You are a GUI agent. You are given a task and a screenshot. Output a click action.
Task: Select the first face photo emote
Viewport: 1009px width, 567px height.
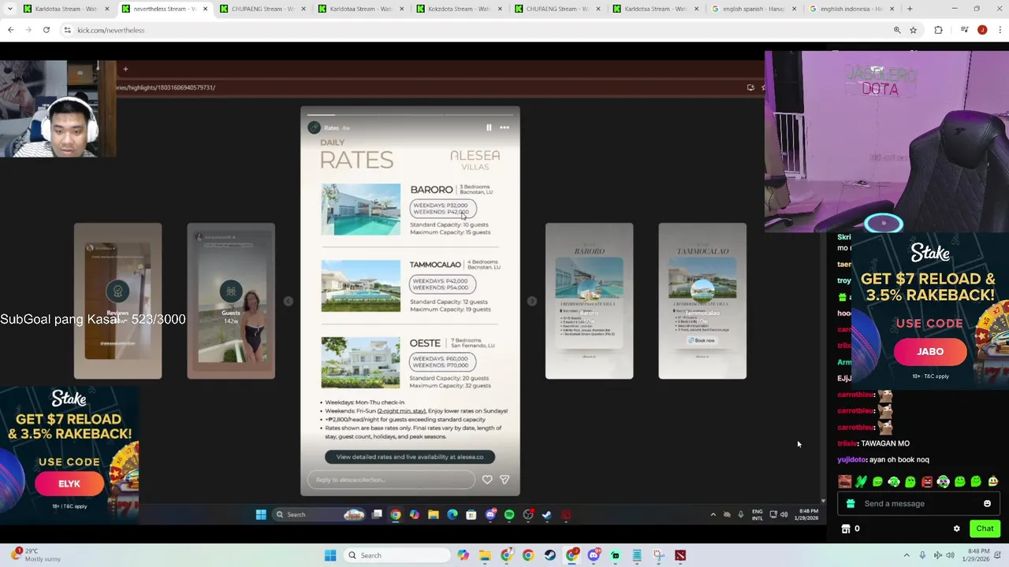pyautogui.click(x=844, y=482)
